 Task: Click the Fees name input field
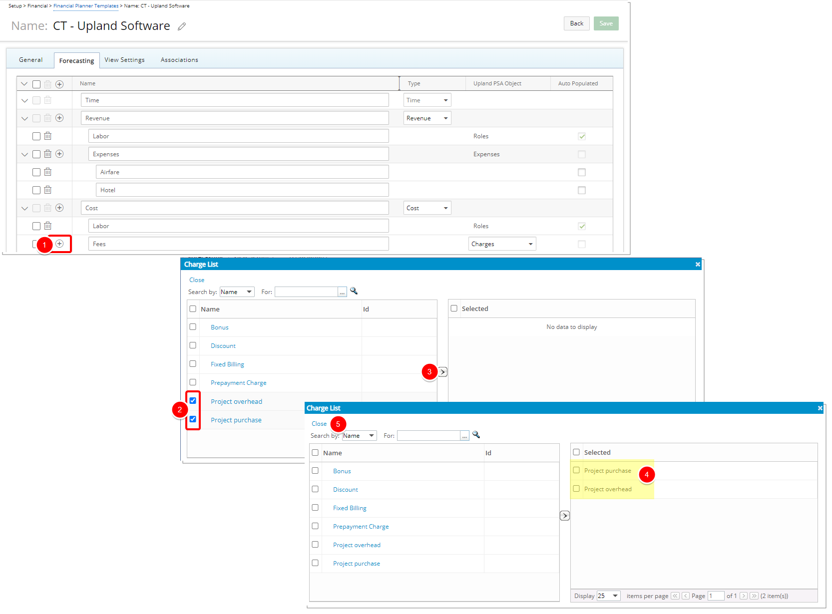coord(239,244)
